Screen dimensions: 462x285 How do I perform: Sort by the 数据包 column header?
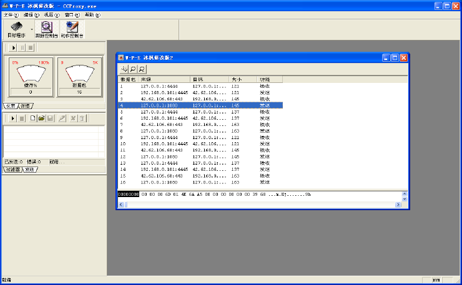(x=128, y=79)
